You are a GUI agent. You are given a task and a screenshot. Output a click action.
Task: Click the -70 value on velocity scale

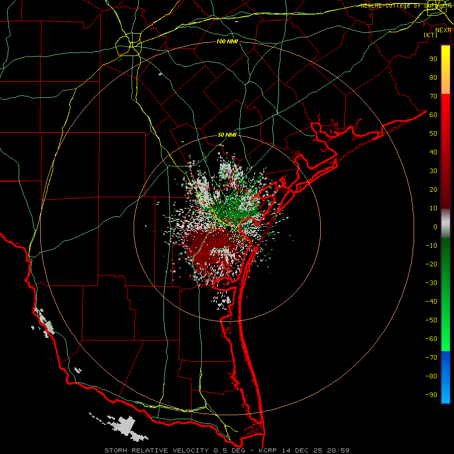[x=431, y=358]
